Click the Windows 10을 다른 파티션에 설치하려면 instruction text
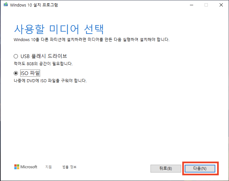Viewport: 229px width, 181px height. pyautogui.click(x=92, y=39)
